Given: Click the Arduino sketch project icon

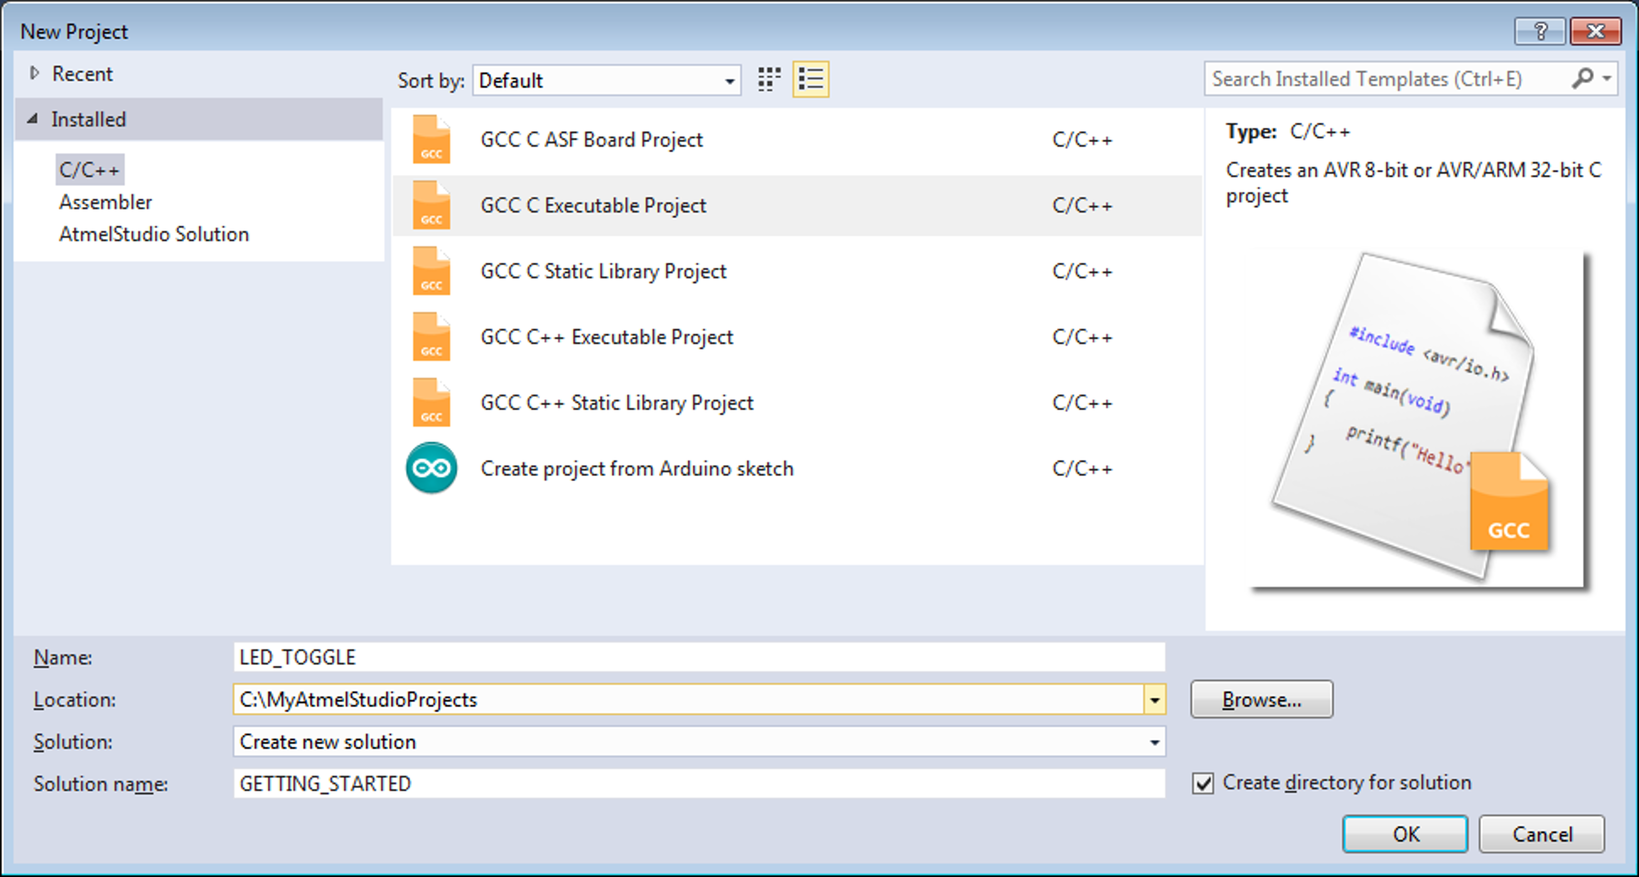Looking at the screenshot, I should [x=431, y=468].
